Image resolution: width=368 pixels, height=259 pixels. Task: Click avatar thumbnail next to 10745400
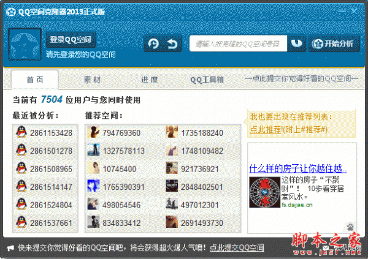point(93,168)
